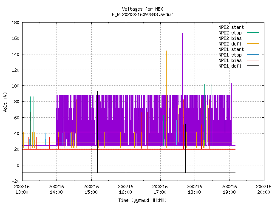
Task: Click the red NPD1 bias legend line
Action: point(253,60)
